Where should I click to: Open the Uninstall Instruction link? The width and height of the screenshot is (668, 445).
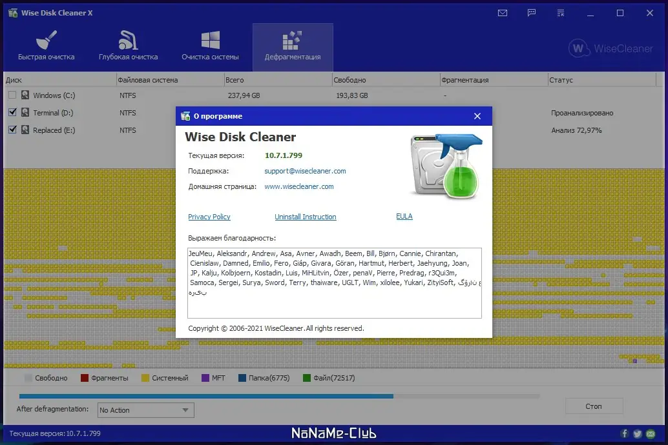click(306, 217)
